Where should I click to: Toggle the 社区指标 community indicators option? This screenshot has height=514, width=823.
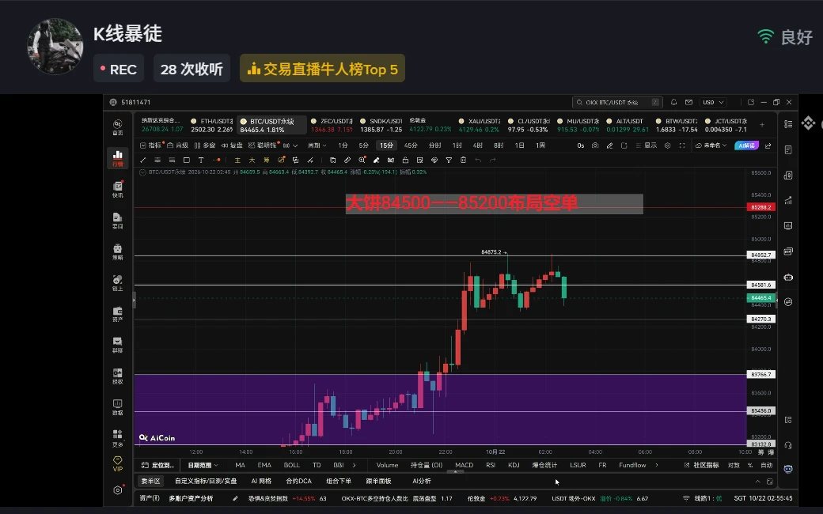[702, 465]
